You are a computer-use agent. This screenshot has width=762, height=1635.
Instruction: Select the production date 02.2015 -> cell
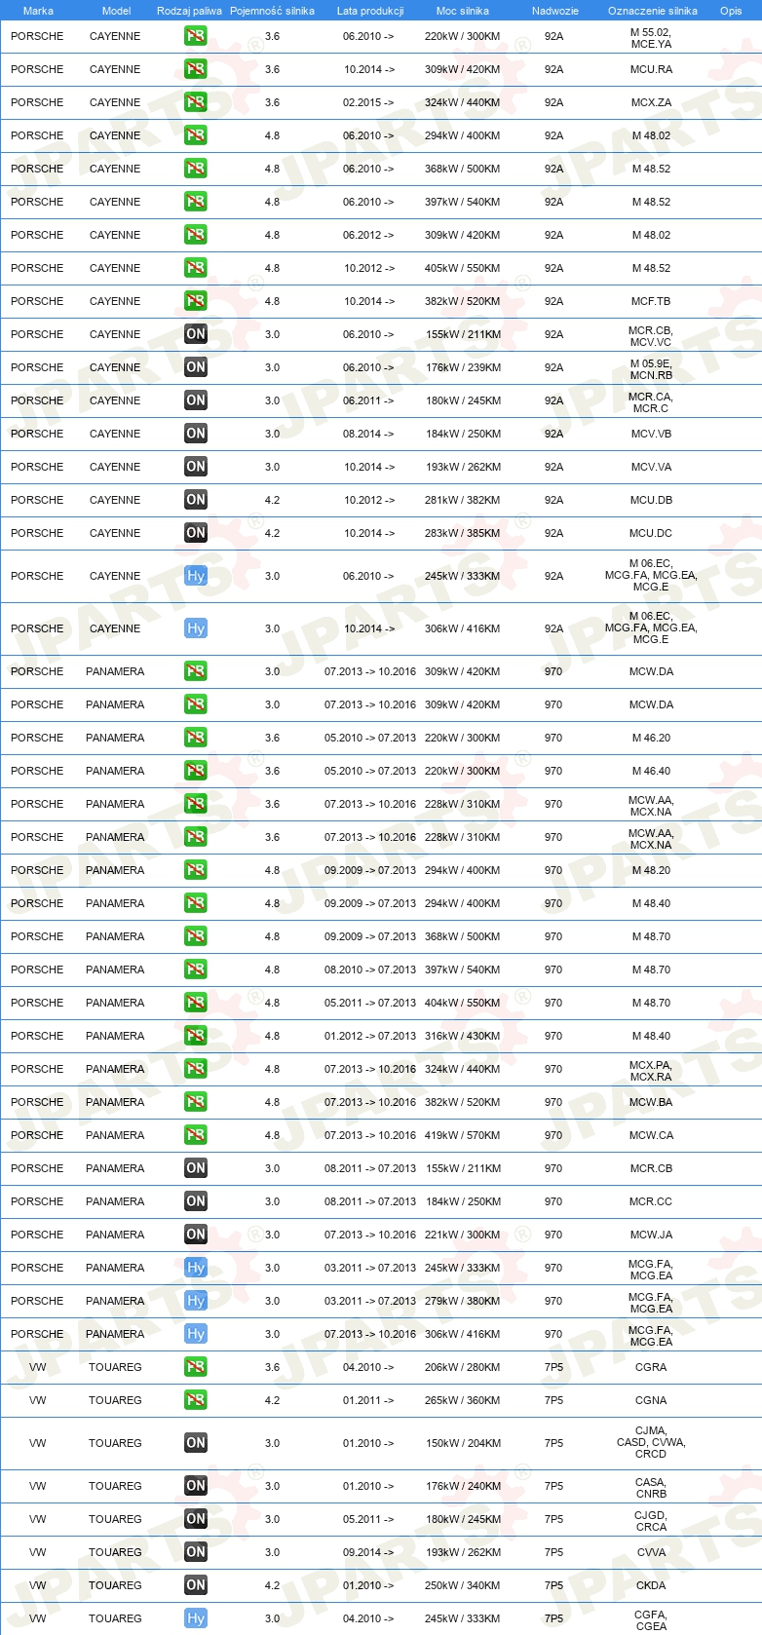pos(368,102)
